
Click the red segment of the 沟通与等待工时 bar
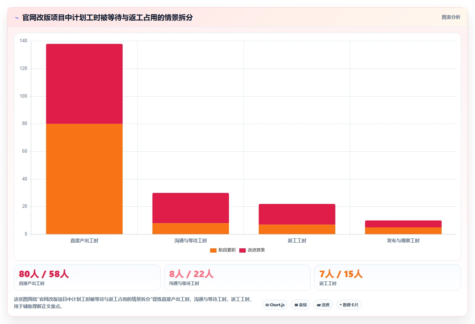click(191, 208)
